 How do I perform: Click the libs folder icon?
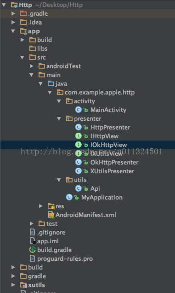[x=33, y=48]
